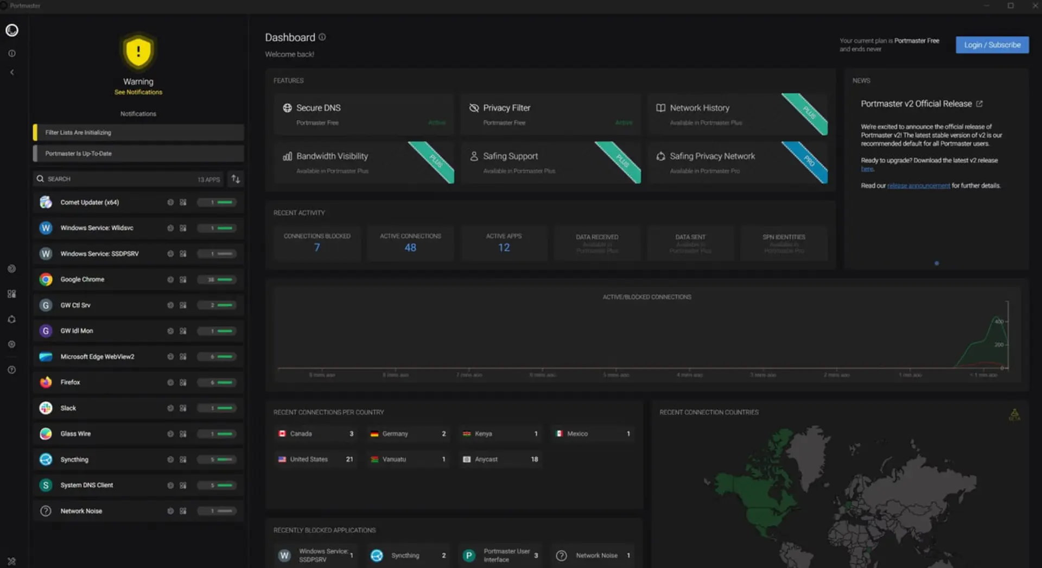Click the Portmaster logo in the sidebar

click(12, 30)
